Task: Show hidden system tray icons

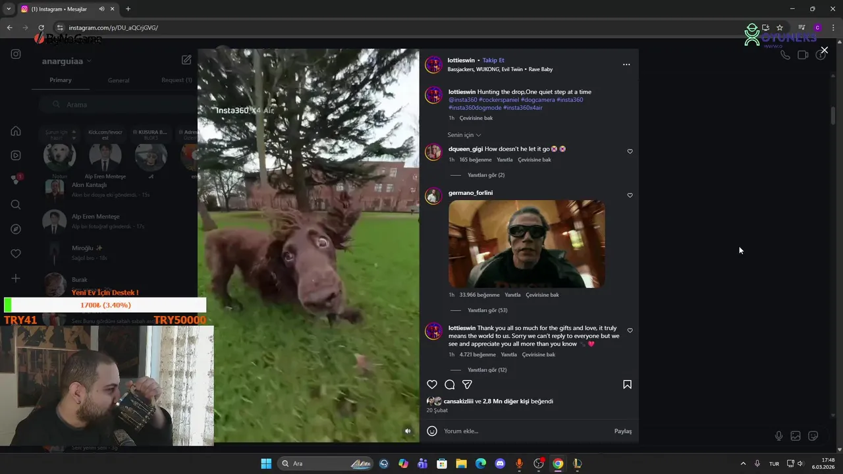Action: (743, 463)
